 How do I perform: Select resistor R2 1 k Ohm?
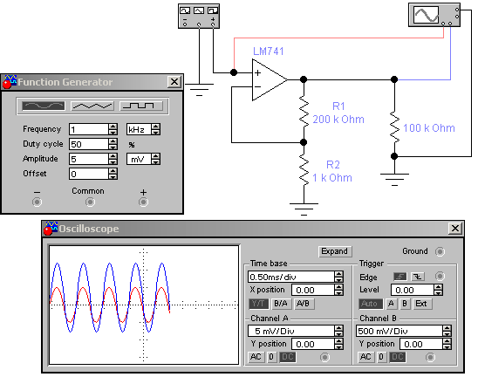(x=304, y=169)
